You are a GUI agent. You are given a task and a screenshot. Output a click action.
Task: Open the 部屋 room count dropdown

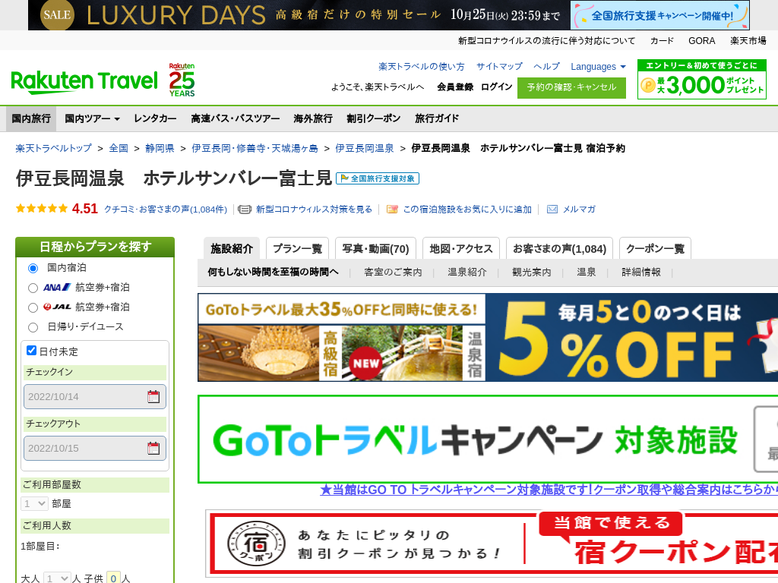pos(34,504)
